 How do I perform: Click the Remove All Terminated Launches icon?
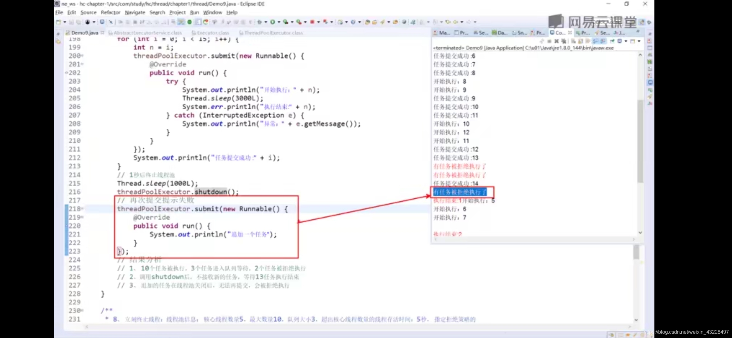564,41
